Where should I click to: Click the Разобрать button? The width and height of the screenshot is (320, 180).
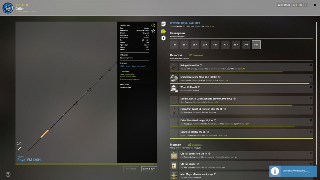click(x=131, y=169)
